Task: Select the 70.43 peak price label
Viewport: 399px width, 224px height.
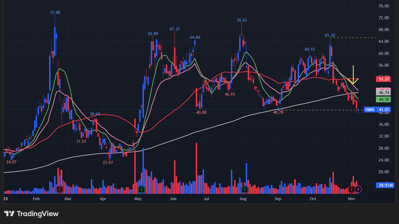Action: (x=242, y=20)
